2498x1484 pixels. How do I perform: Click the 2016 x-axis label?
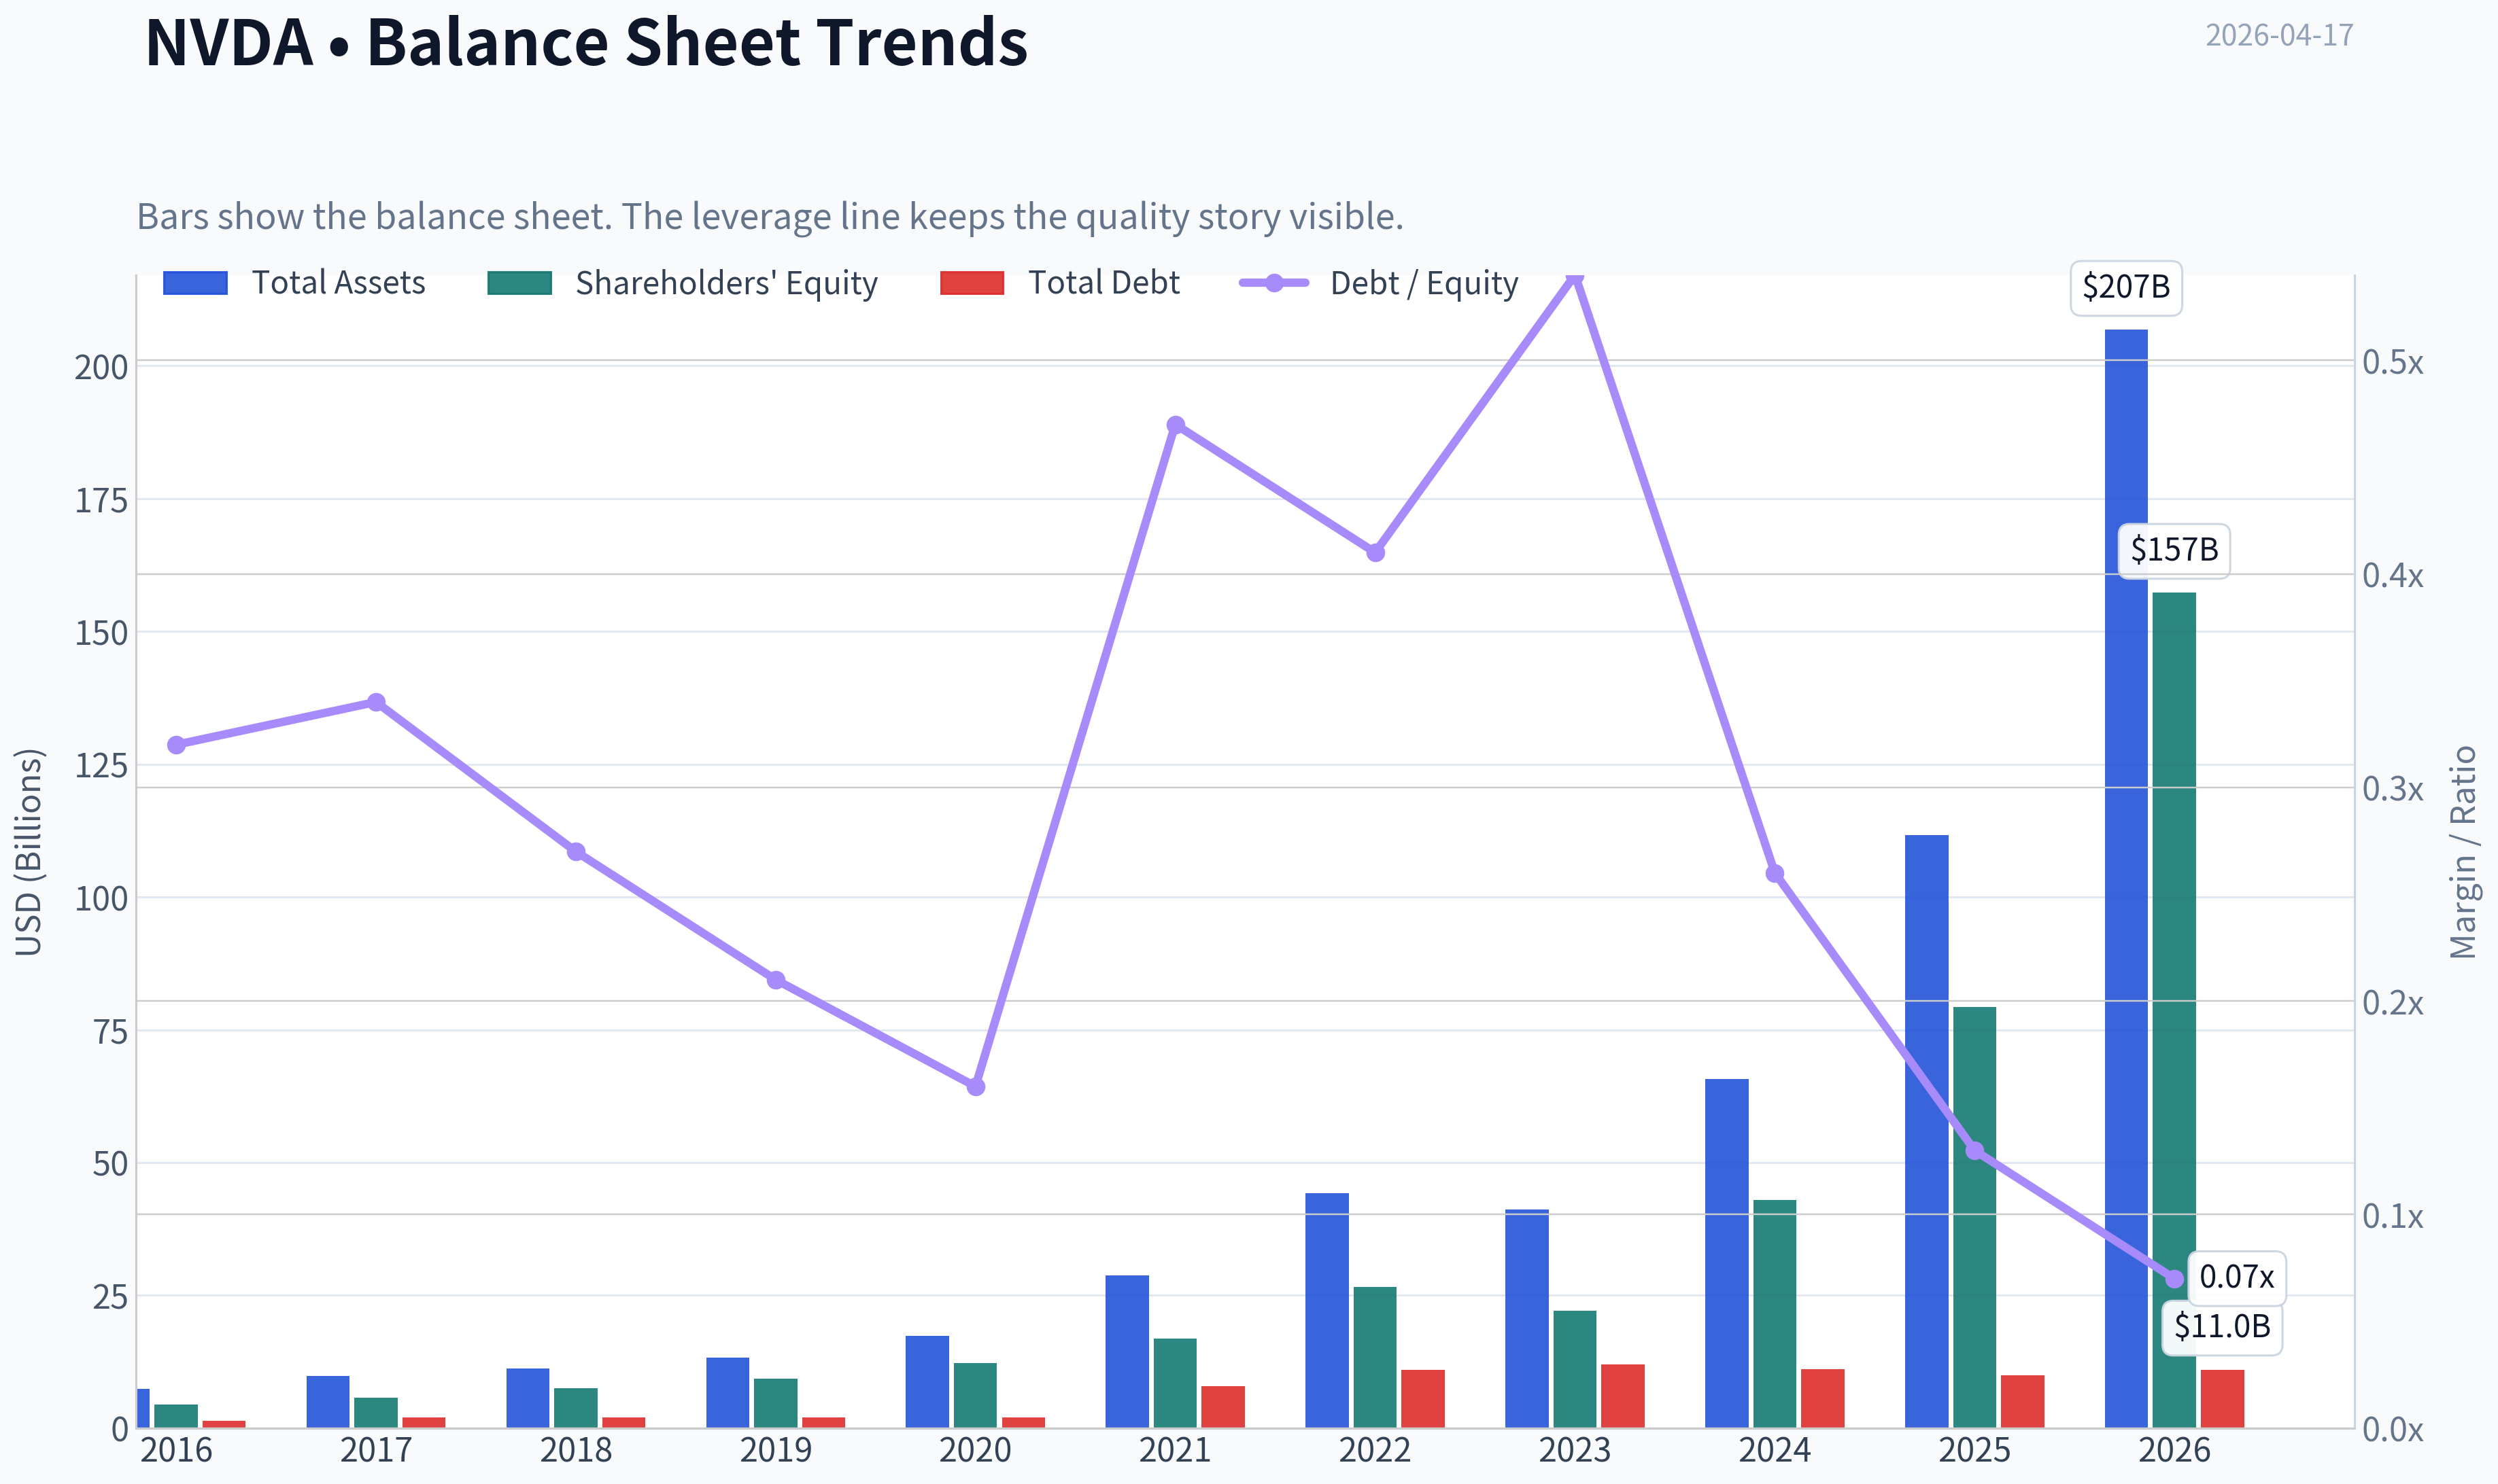click(176, 1451)
